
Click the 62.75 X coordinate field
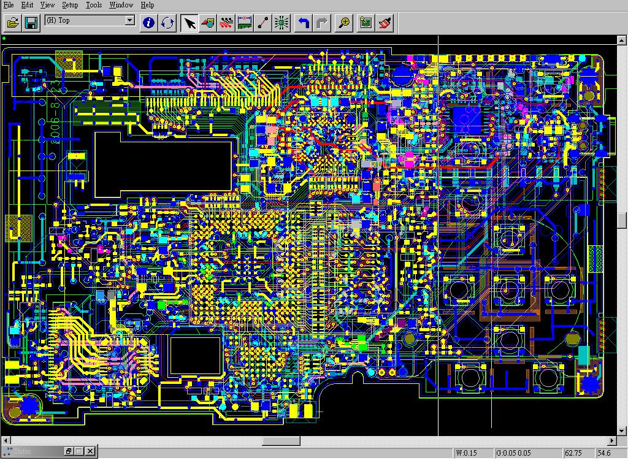click(578, 453)
